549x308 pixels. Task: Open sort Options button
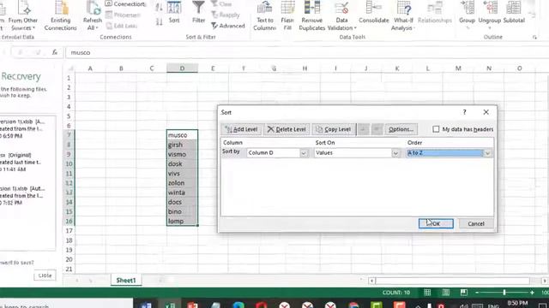point(401,129)
